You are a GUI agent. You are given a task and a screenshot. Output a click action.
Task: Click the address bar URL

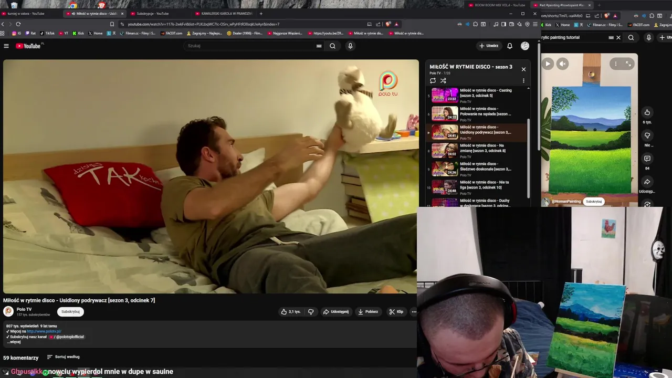[203, 24]
